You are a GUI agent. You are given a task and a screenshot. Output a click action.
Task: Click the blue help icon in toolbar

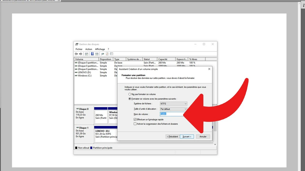coord(92,54)
